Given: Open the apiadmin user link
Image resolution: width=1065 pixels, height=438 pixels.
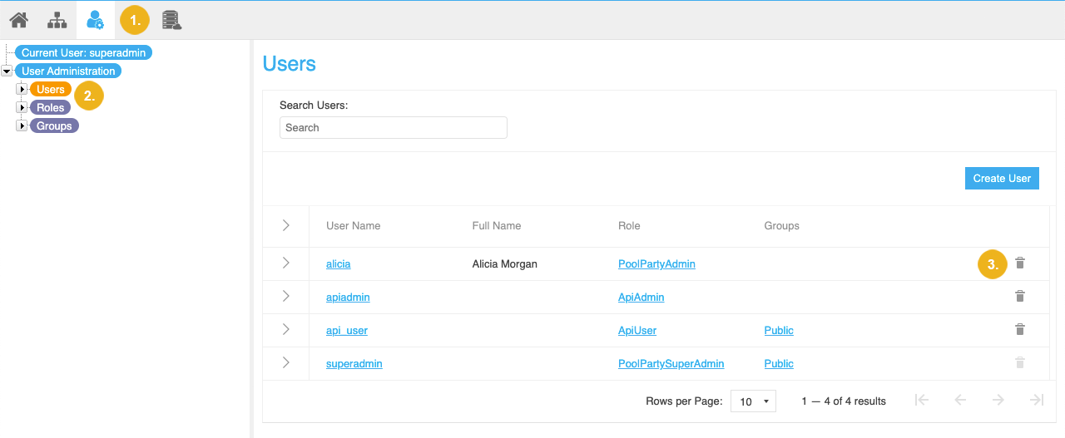Looking at the screenshot, I should pyautogui.click(x=348, y=298).
